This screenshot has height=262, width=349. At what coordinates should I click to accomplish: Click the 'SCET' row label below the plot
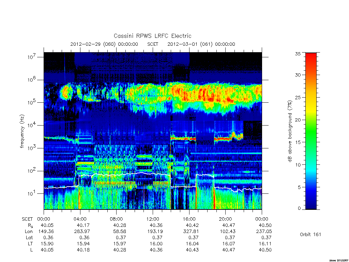tap(27, 219)
